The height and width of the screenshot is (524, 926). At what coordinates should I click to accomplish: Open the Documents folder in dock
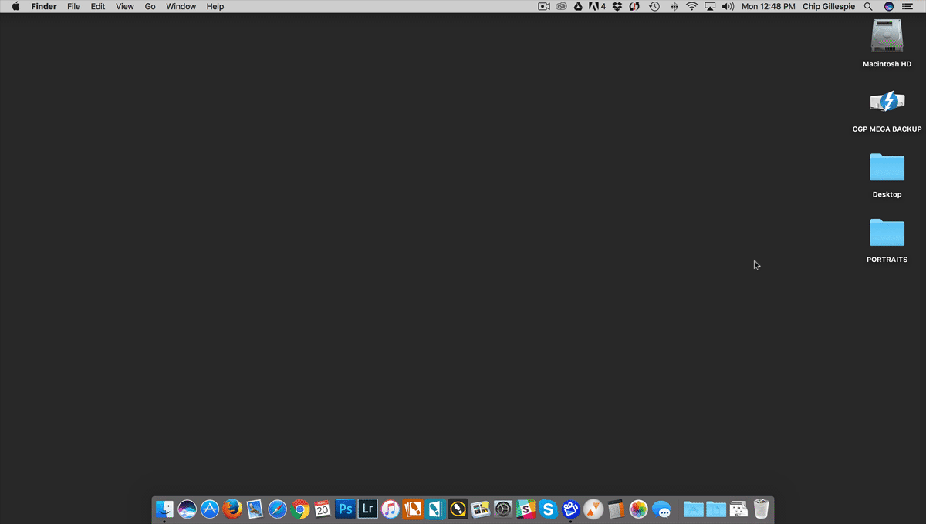click(x=716, y=509)
